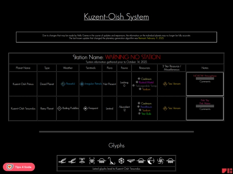Click the Peaceful weather icon for Kuzent-Oish Primus
The width and height of the screenshot is (233, 174).
pos(63,84)
